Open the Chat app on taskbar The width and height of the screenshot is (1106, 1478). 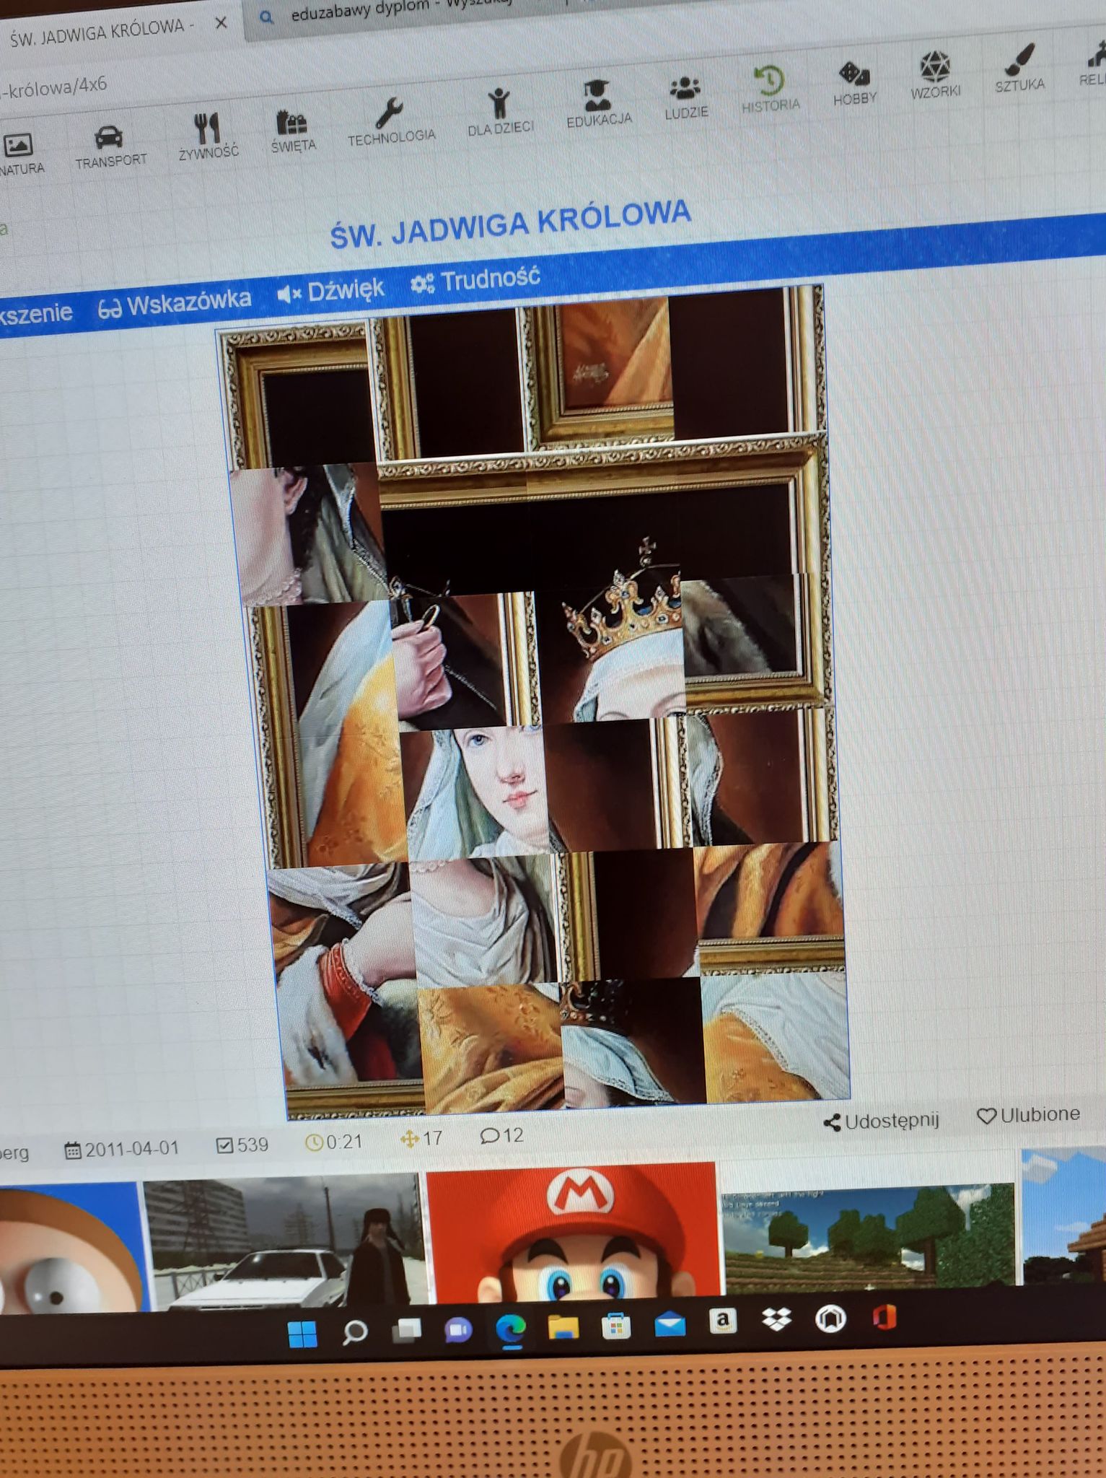point(458,1329)
